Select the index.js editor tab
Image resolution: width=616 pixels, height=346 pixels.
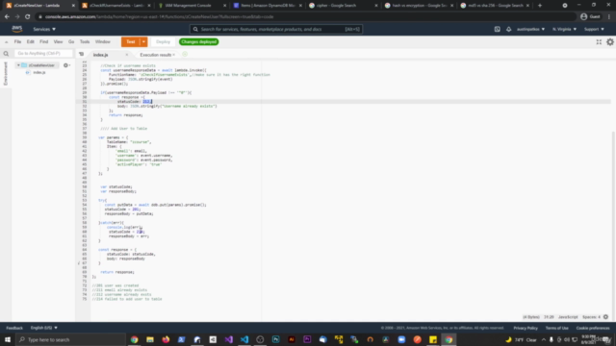click(x=100, y=55)
